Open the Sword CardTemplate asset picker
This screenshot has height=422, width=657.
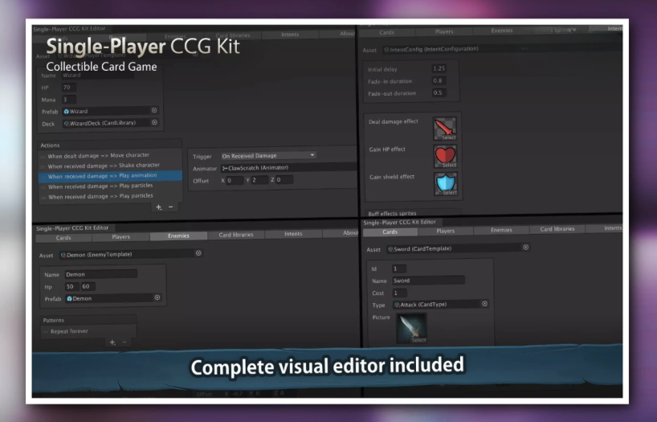click(x=526, y=248)
